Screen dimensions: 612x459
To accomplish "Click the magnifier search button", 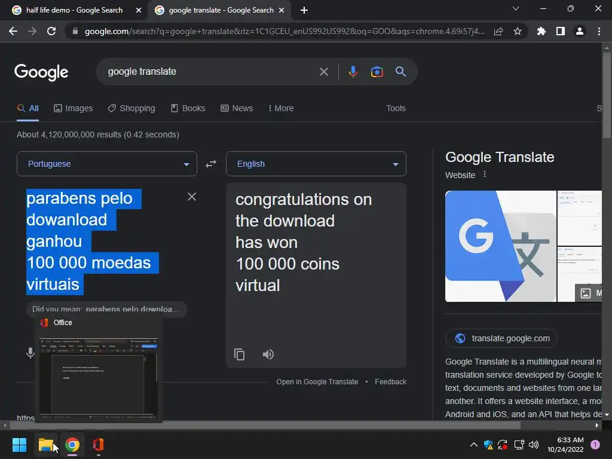I will point(400,72).
